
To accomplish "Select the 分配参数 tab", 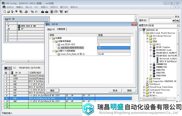I will pos(61,29).
